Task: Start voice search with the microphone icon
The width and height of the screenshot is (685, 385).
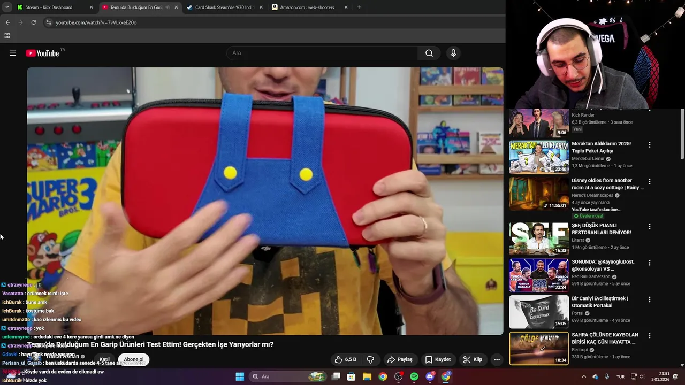Action: tap(453, 53)
